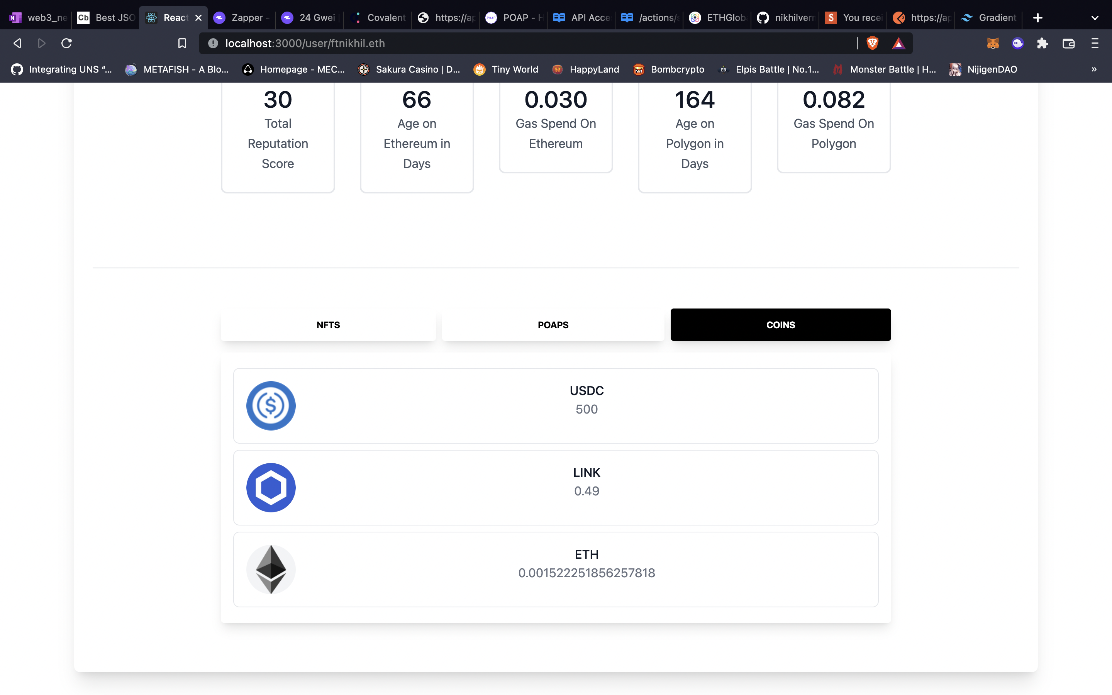The width and height of the screenshot is (1112, 695).
Task: Click the Brave rewards icon in toolbar
Action: coord(898,44)
